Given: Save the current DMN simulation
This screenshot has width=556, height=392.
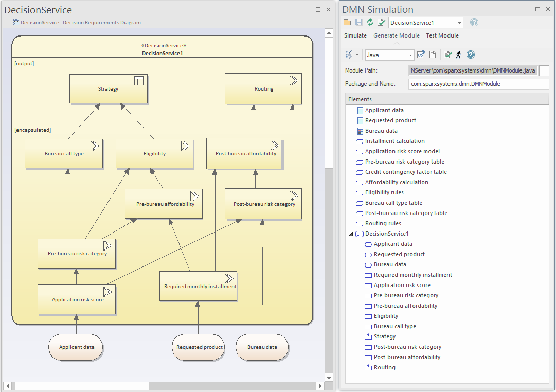Looking at the screenshot, I should coord(358,22).
